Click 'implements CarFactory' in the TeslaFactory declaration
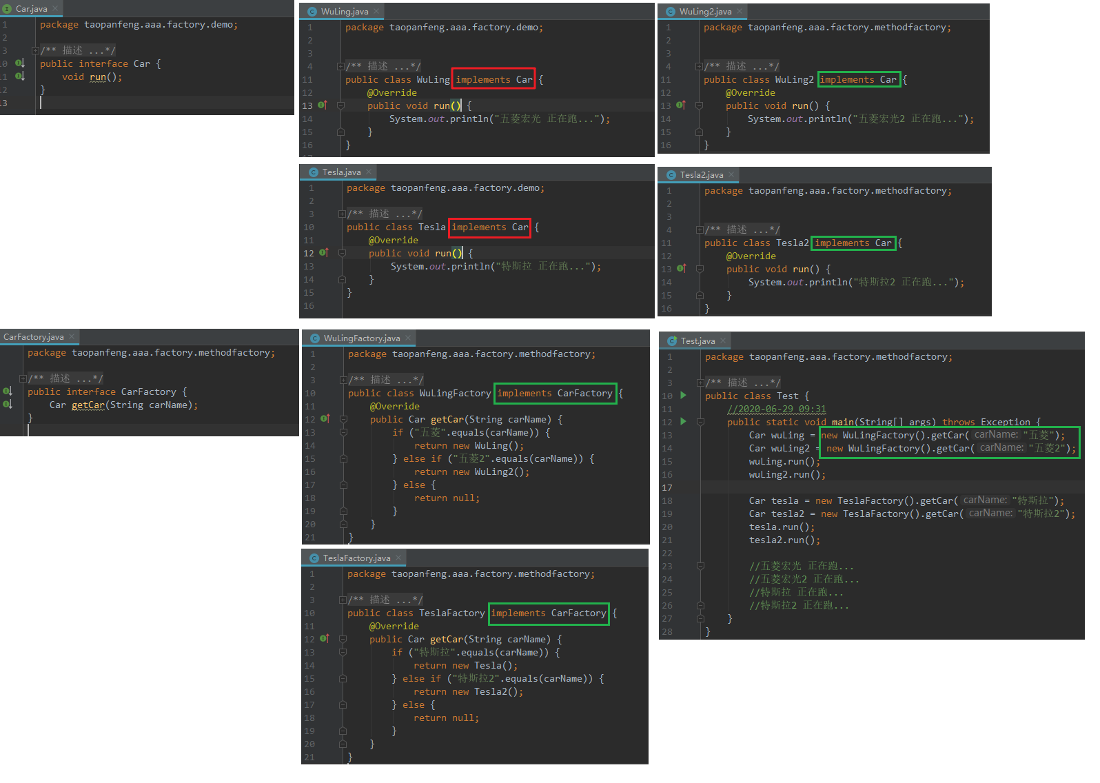The image size is (1100, 783). point(549,613)
